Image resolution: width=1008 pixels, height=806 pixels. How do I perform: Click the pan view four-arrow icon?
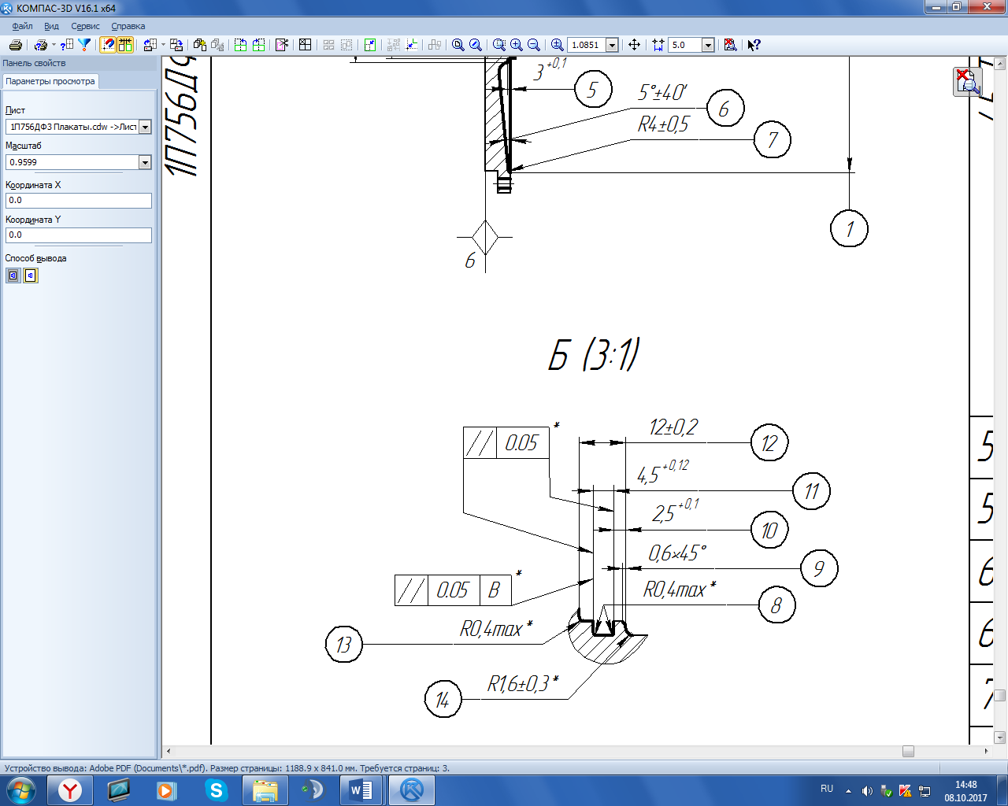(x=634, y=45)
